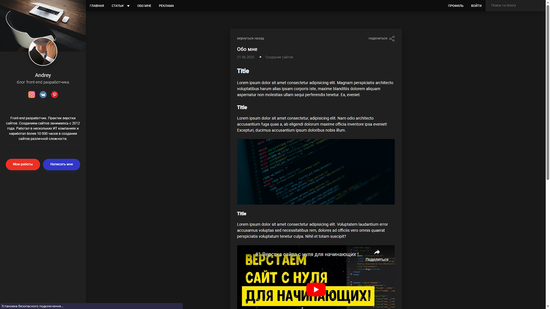Click the Войти login link
Screen dimensions: 550x309
476,6
